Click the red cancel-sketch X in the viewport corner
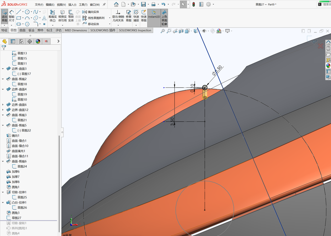Image resolution: width=331 pixels, height=236 pixels. (x=320, y=46)
